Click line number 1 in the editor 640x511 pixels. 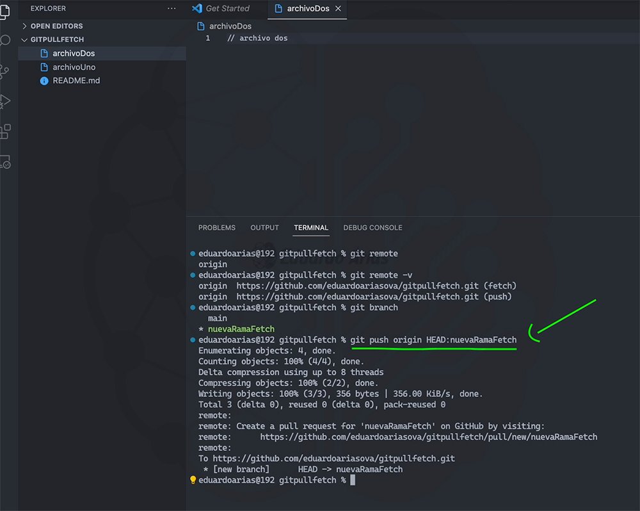click(x=208, y=38)
